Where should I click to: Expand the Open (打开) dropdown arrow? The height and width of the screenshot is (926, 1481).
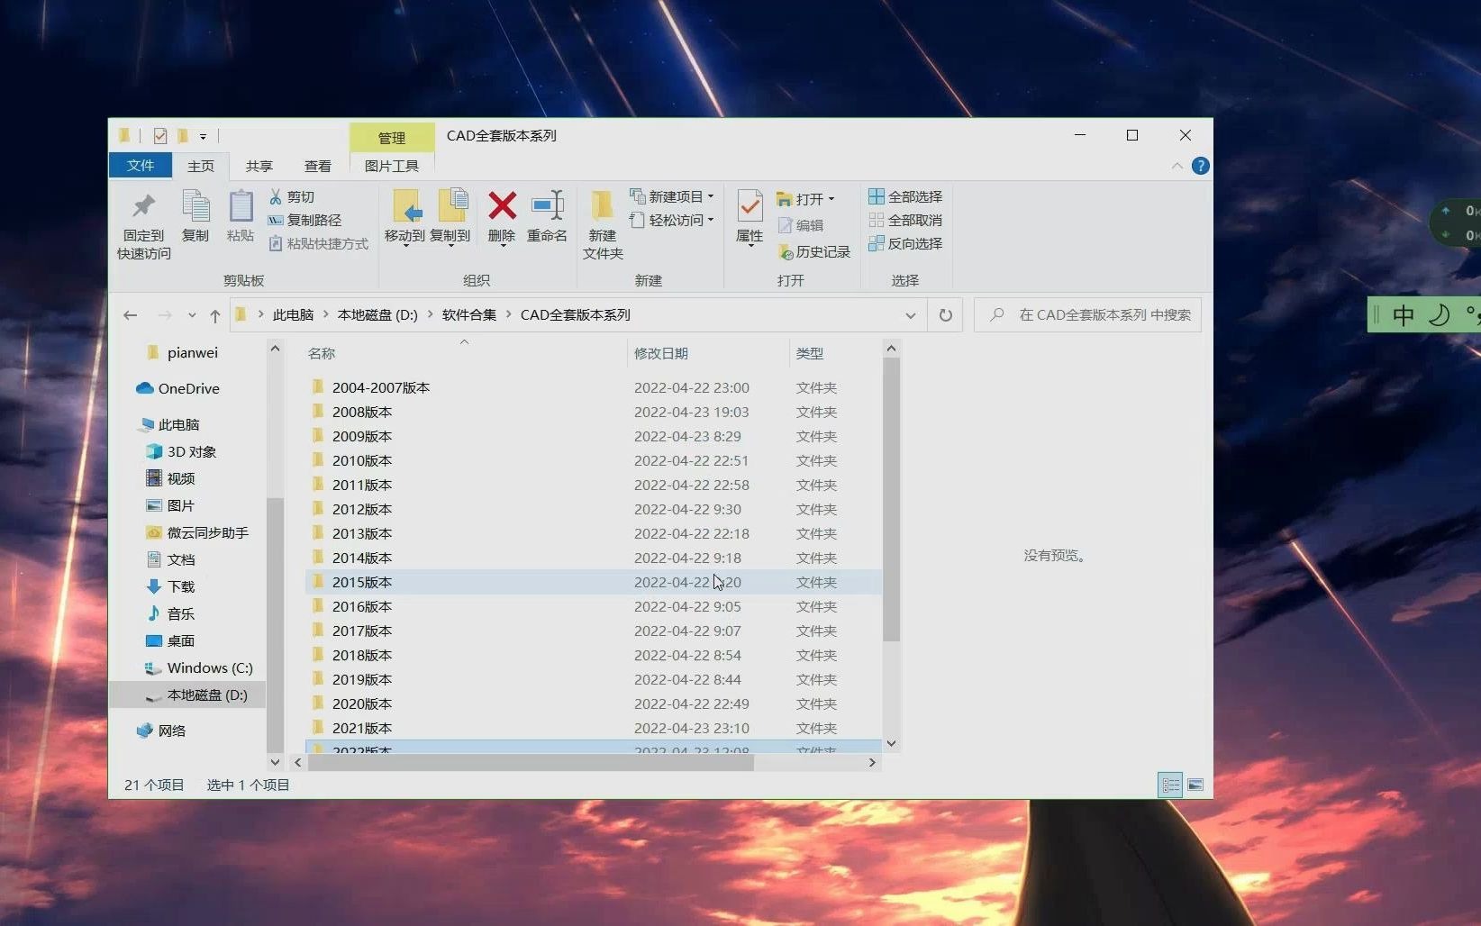831,199
